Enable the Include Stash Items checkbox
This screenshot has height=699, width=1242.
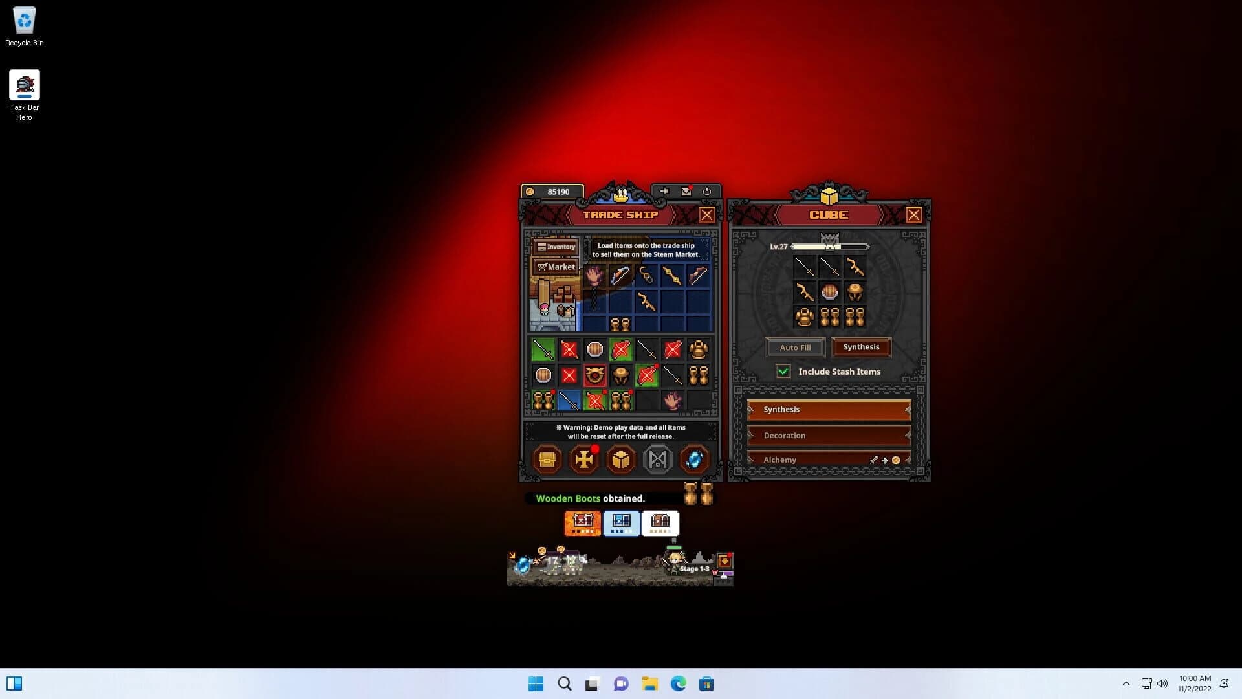point(785,371)
